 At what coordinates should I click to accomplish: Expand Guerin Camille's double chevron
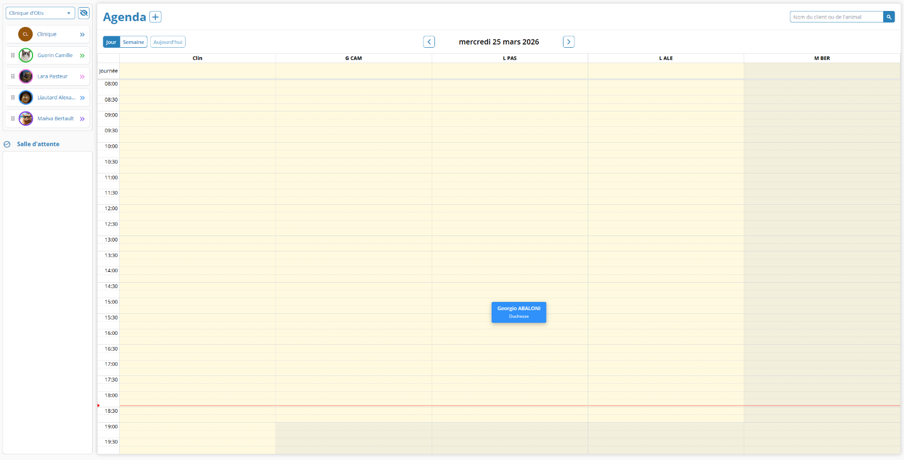click(82, 55)
